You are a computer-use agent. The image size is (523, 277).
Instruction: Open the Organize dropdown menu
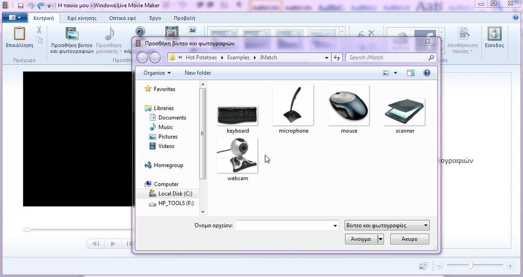click(x=157, y=73)
